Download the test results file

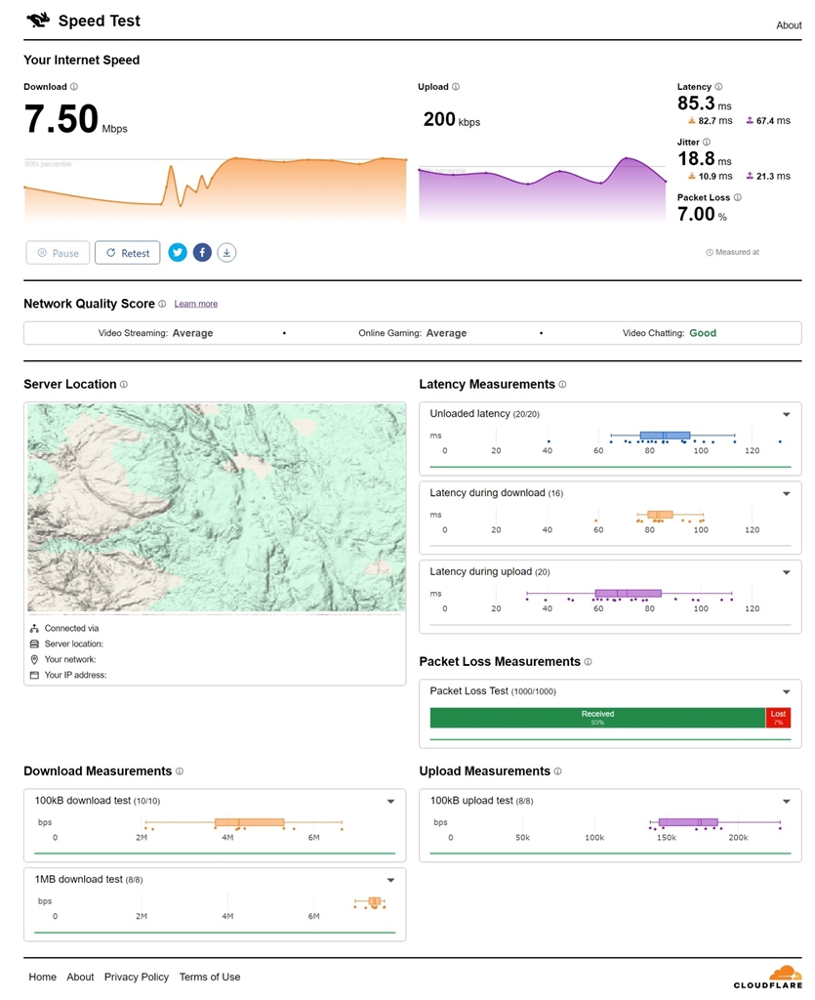coord(226,253)
